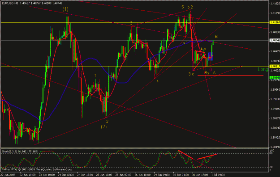
Task: Click the "4 x" wave label
Action: (x=203, y=49)
